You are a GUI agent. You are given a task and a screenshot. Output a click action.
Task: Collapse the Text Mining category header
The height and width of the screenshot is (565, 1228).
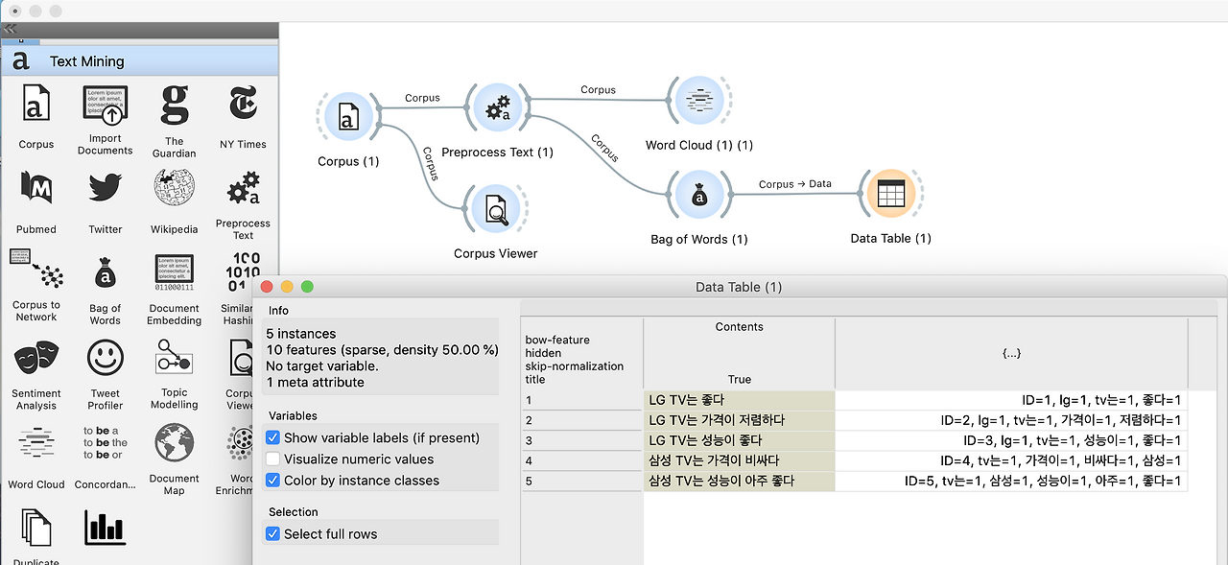[x=139, y=61]
